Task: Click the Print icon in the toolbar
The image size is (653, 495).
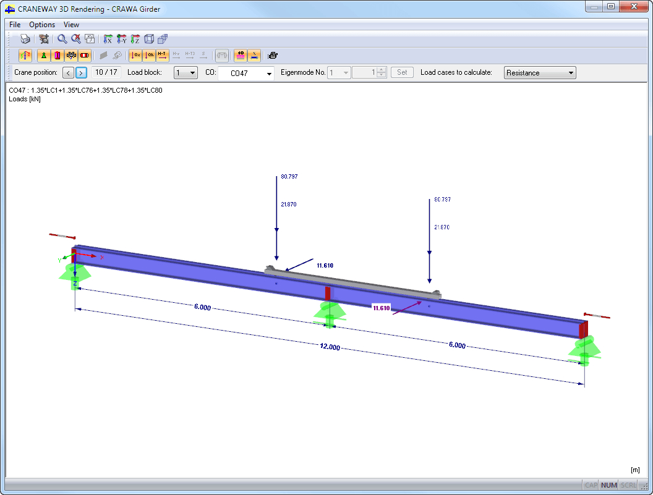Action: pyautogui.click(x=25, y=39)
